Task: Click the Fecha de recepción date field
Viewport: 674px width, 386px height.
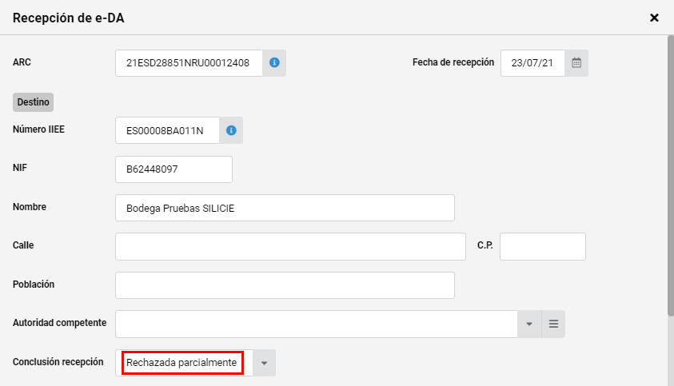Action: (x=532, y=63)
